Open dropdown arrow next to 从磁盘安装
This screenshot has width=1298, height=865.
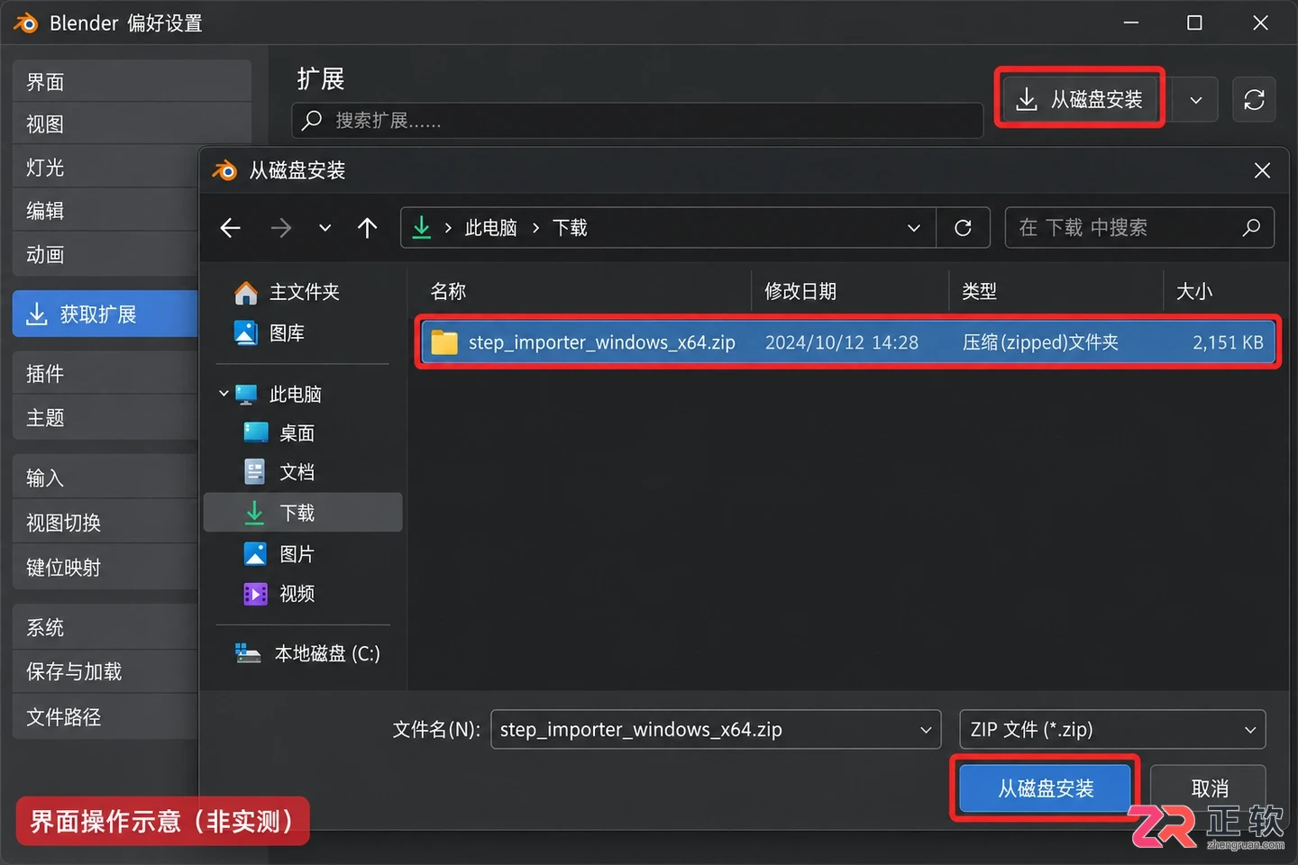tap(1195, 99)
